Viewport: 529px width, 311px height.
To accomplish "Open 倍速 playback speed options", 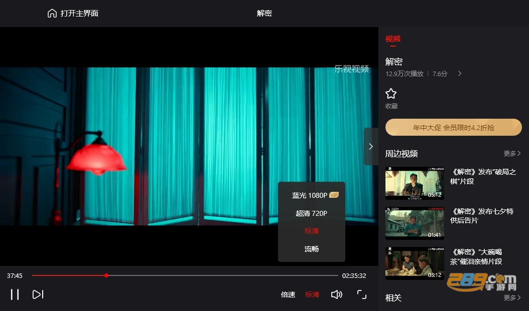I will 288,294.
